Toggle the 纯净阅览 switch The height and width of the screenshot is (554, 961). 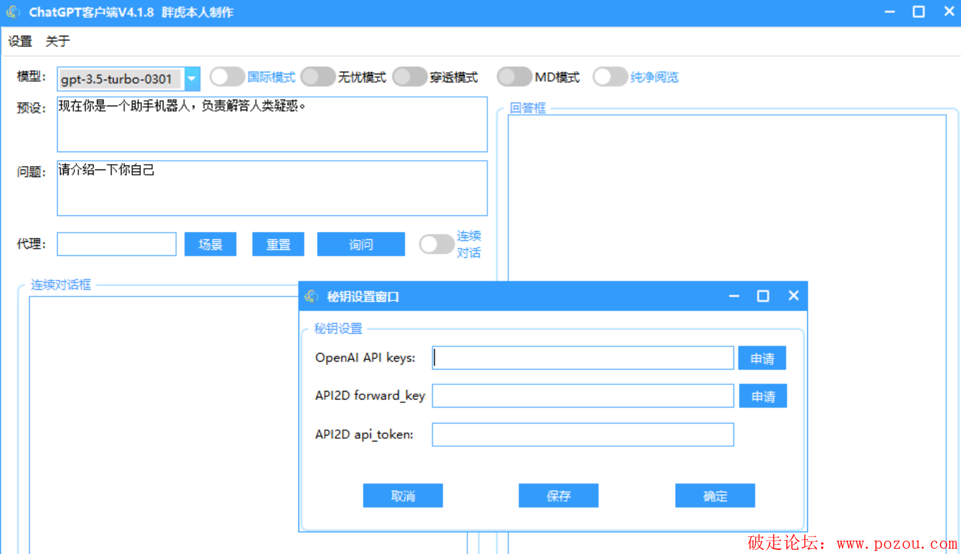(611, 77)
